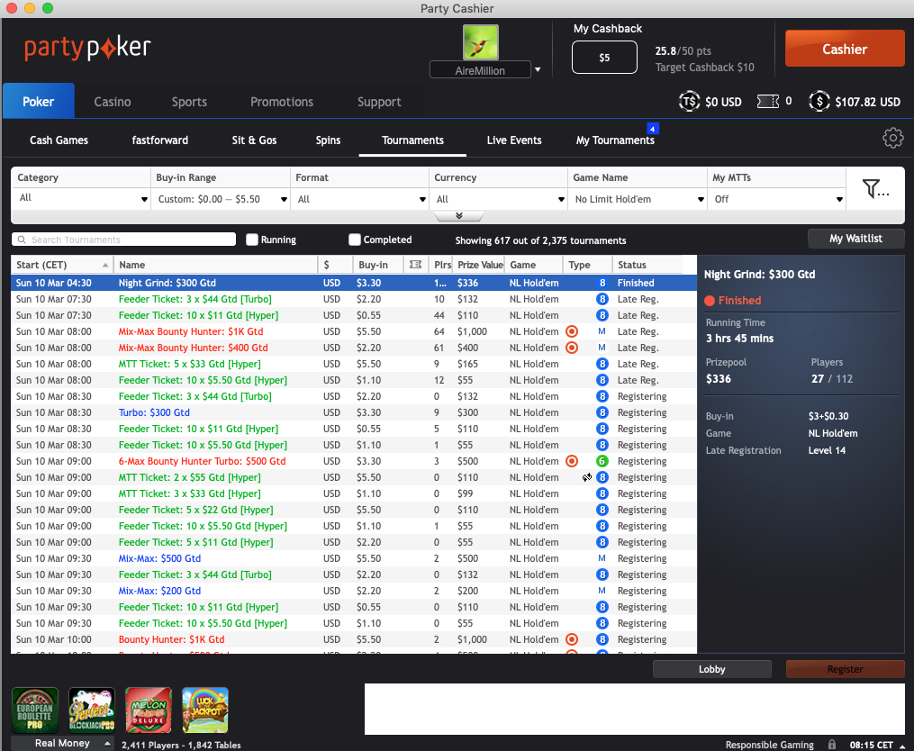The image size is (914, 751).
Task: Click the M type badge on Mix-Max: $500 Gtd row
Action: [602, 558]
